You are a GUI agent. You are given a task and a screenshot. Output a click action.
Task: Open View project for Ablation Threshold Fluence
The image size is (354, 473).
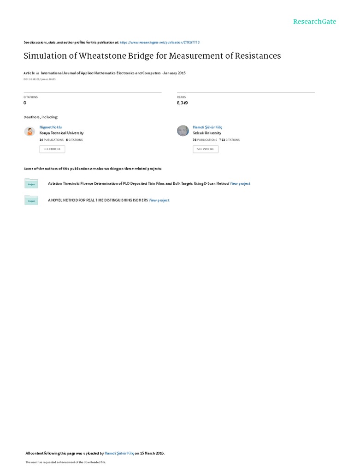tap(240, 183)
